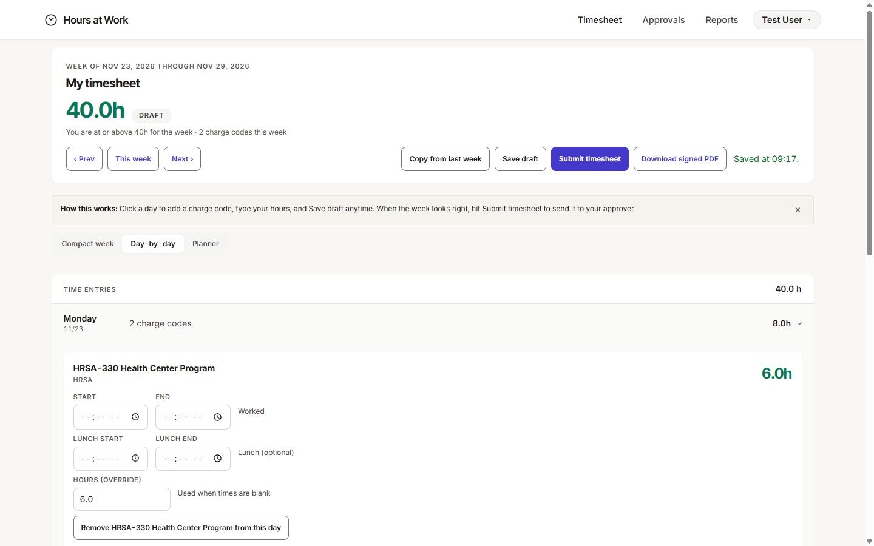Open the Approvals page
The image size is (874, 546).
click(x=663, y=20)
